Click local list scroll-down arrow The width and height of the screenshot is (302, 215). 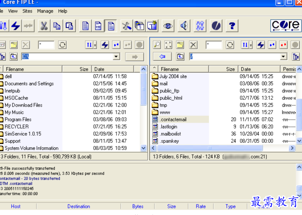coord(143,148)
